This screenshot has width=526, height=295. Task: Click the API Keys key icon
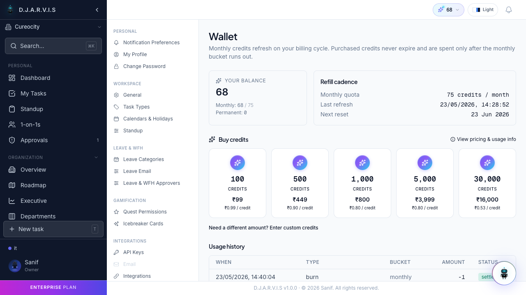116,252
